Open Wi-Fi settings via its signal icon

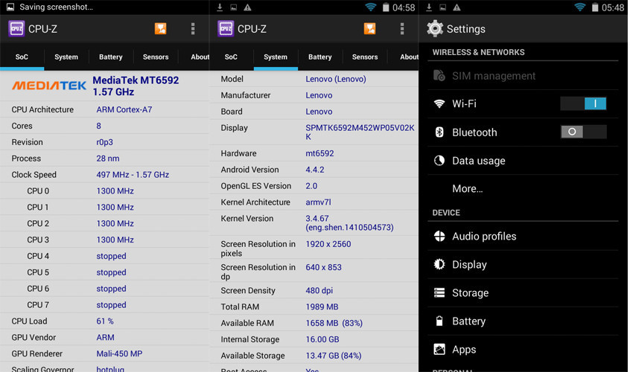point(439,104)
